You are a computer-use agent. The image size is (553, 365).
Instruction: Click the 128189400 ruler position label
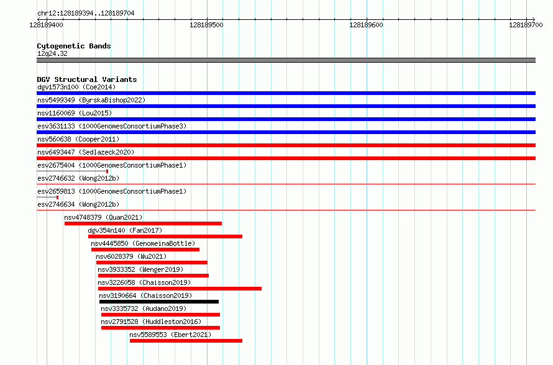click(x=46, y=25)
